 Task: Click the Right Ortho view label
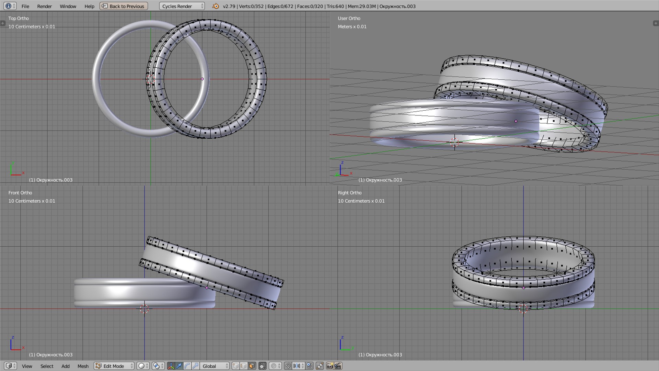coord(349,193)
